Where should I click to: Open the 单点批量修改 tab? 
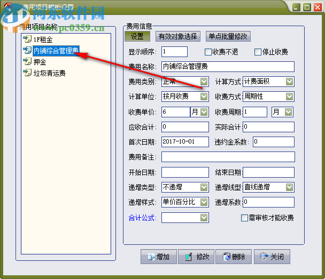tap(228, 36)
